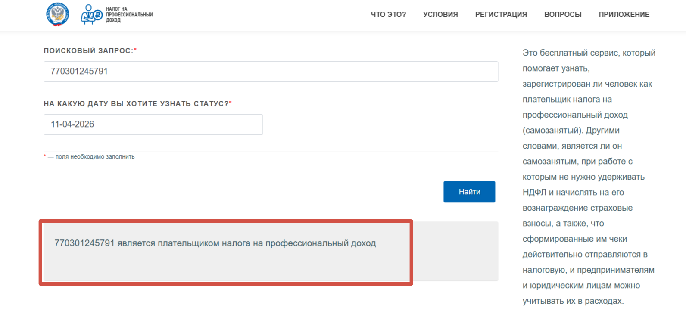The image size is (686, 311).
Task: Click the 'Поисковый запрос' field label
Action: tap(88, 51)
